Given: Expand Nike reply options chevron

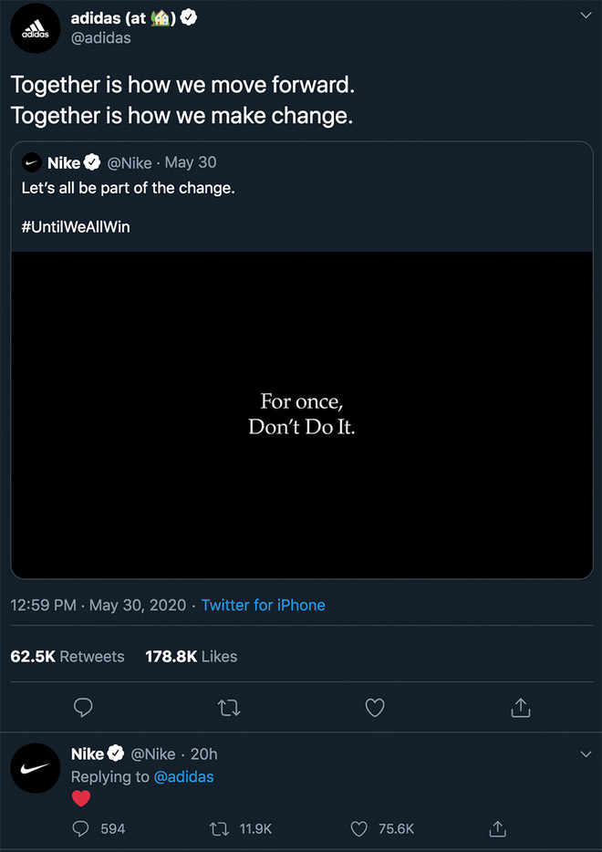Looking at the screenshot, I should pyautogui.click(x=586, y=754).
